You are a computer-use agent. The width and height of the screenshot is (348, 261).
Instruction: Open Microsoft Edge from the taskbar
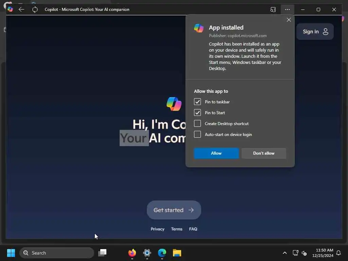162,253
